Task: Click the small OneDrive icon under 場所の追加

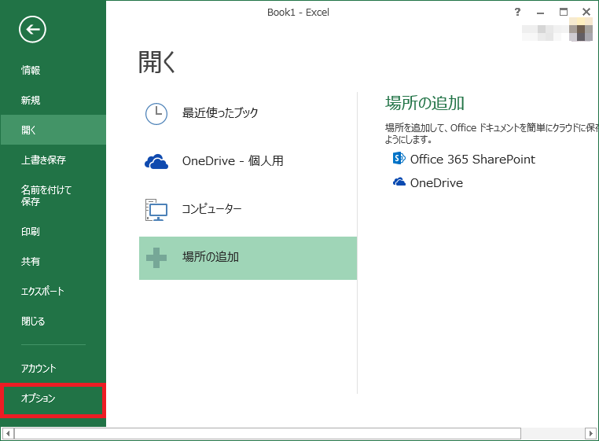Action: tap(399, 183)
